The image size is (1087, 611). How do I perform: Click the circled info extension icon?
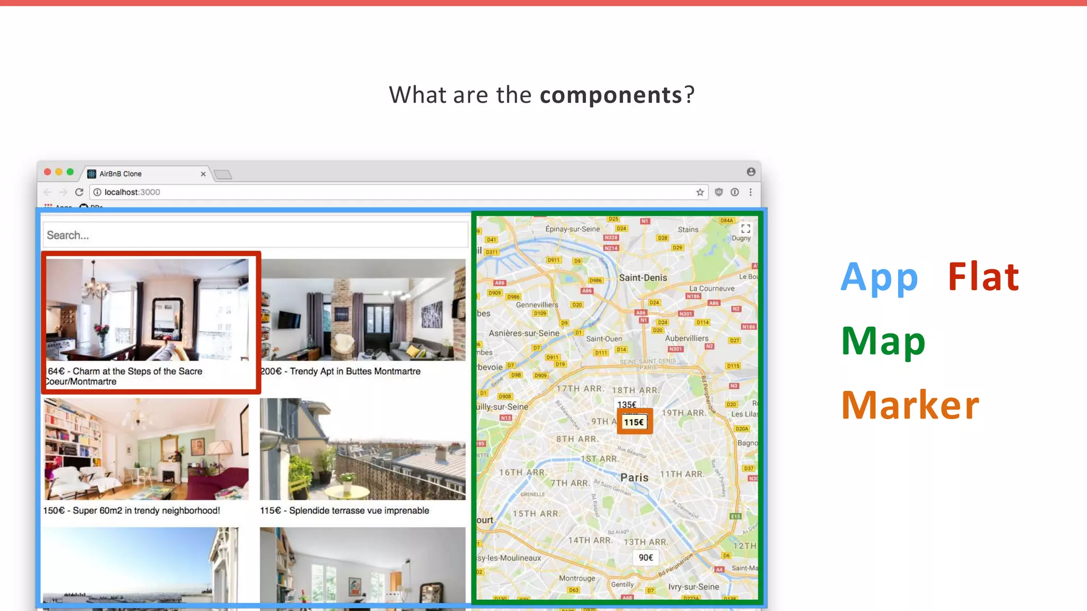click(x=735, y=192)
